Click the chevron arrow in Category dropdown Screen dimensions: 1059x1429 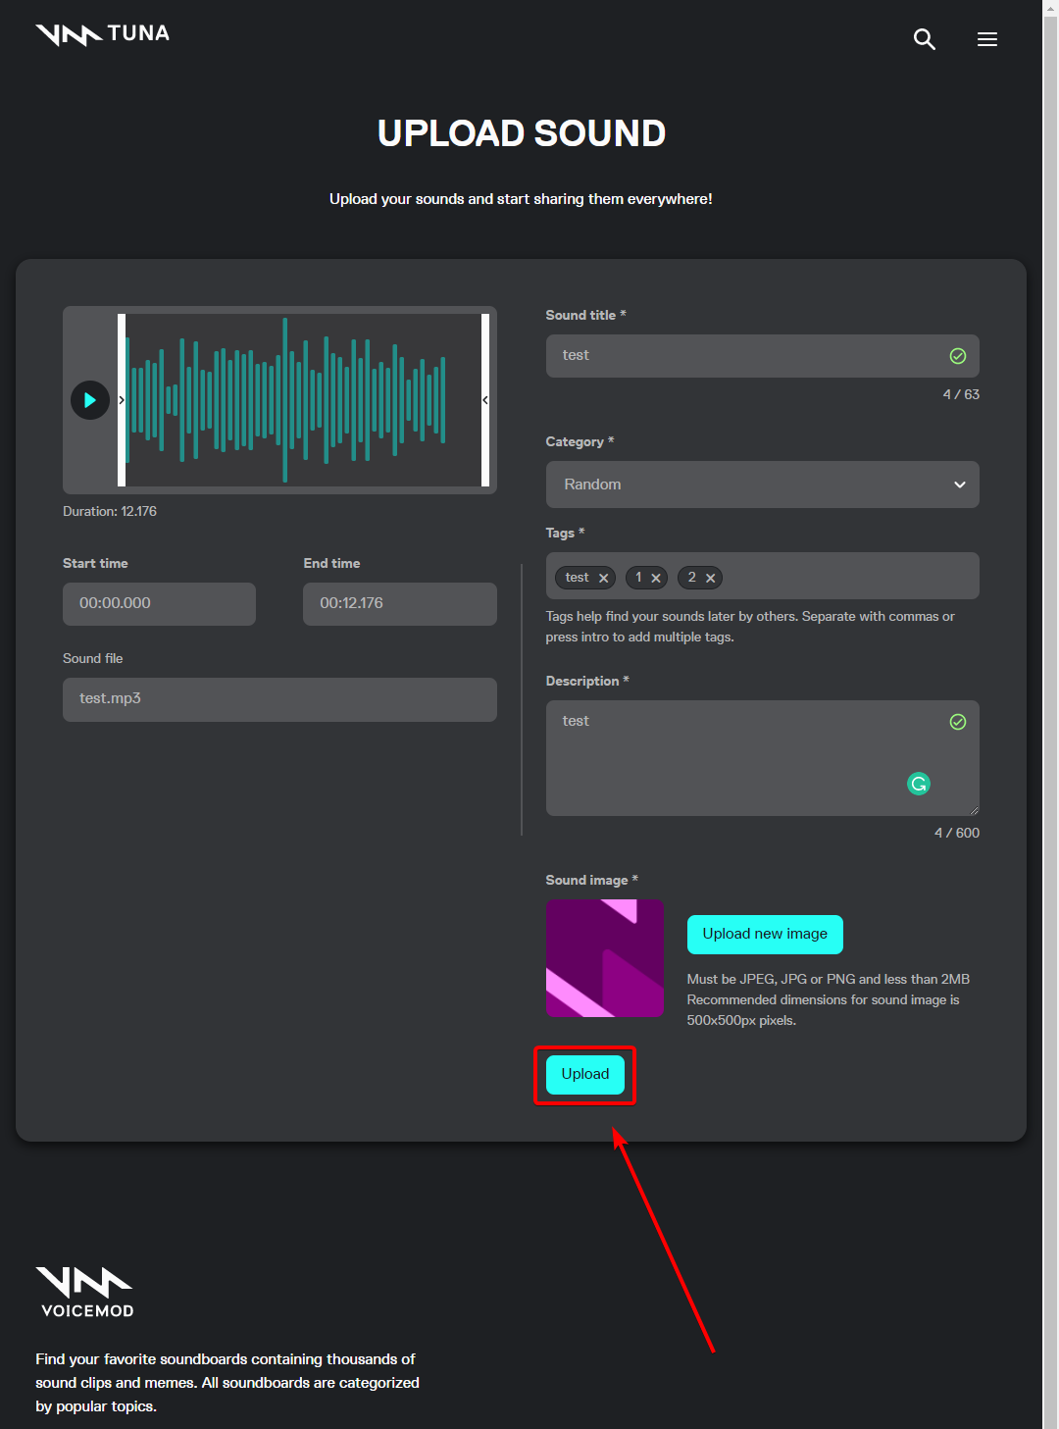click(x=959, y=485)
